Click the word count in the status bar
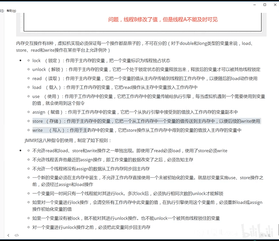 265,235
